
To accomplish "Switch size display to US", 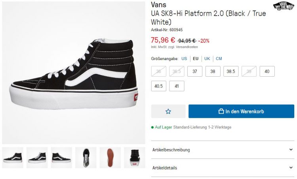I will [184, 58].
